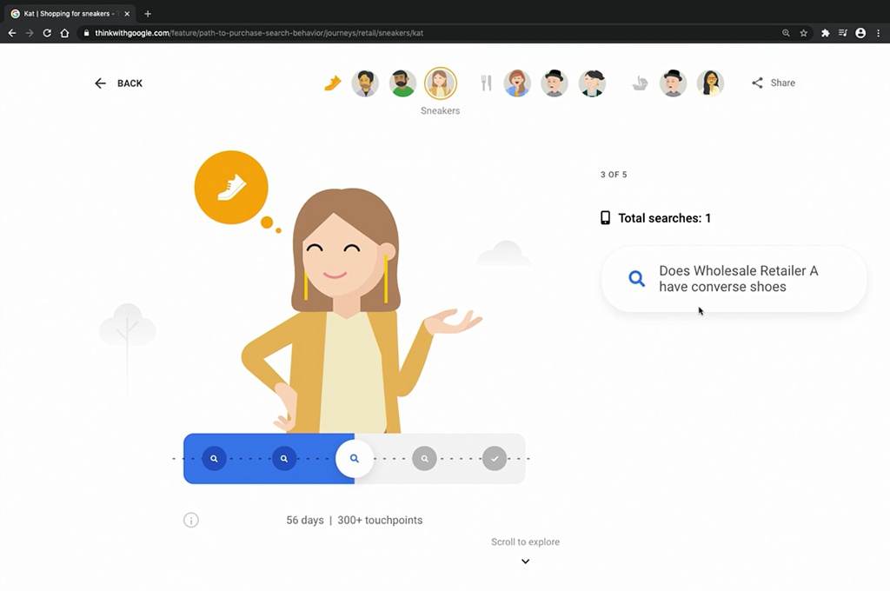Screen dimensions: 890x591
Task: Click the Share button
Action: pos(773,83)
